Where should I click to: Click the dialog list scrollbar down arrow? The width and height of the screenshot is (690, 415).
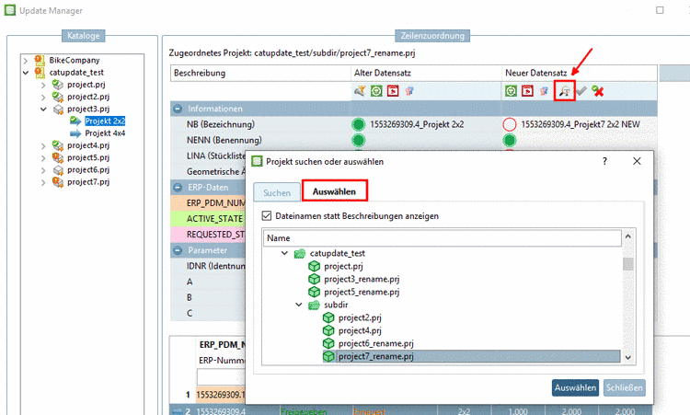(628, 357)
